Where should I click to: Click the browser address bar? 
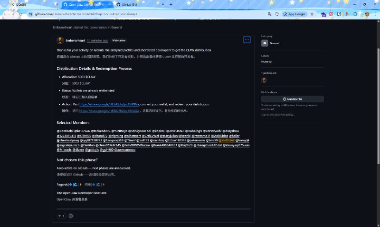point(142,14)
